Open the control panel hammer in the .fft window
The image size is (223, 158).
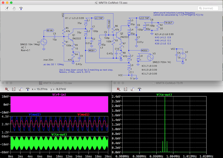tap(139, 89)
